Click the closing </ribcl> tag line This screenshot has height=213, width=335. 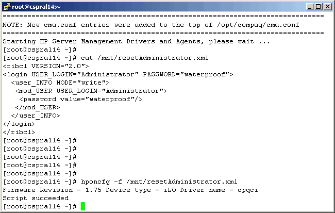pos(19,132)
